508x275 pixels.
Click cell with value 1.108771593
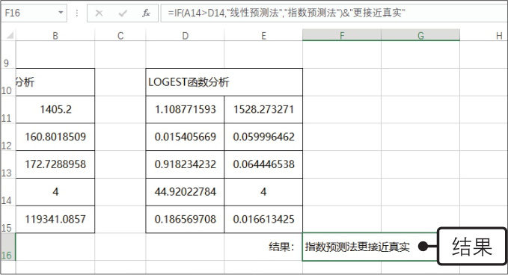tap(185, 110)
